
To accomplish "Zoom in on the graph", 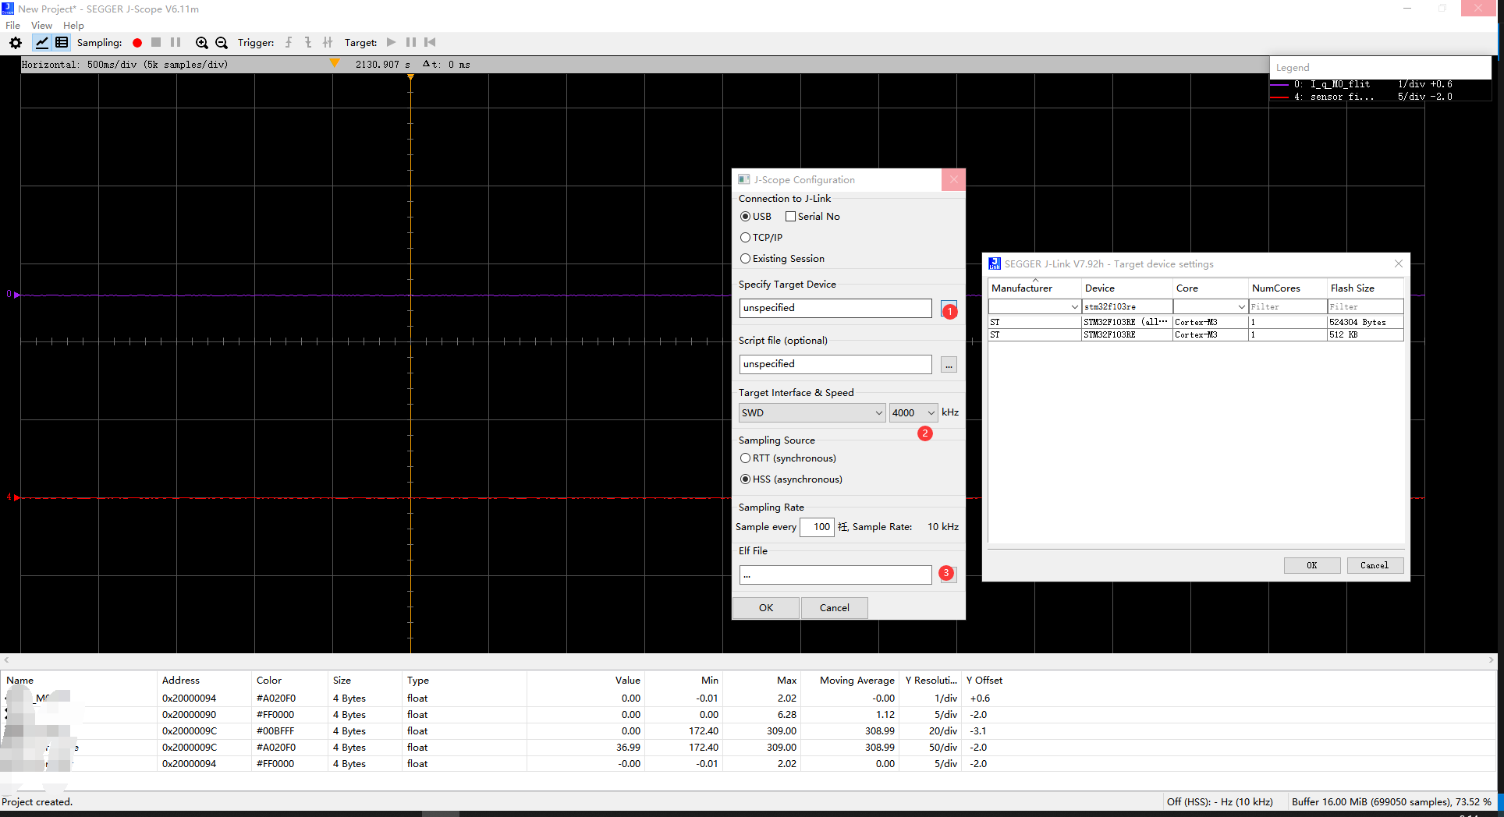I will point(202,43).
